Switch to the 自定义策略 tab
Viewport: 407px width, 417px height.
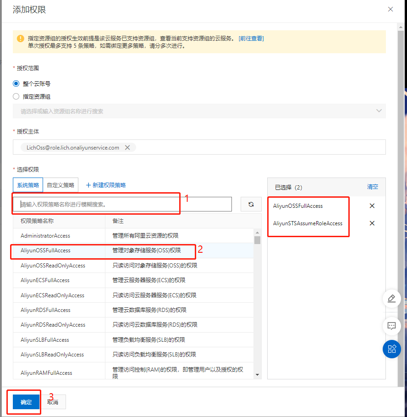[x=60, y=185]
